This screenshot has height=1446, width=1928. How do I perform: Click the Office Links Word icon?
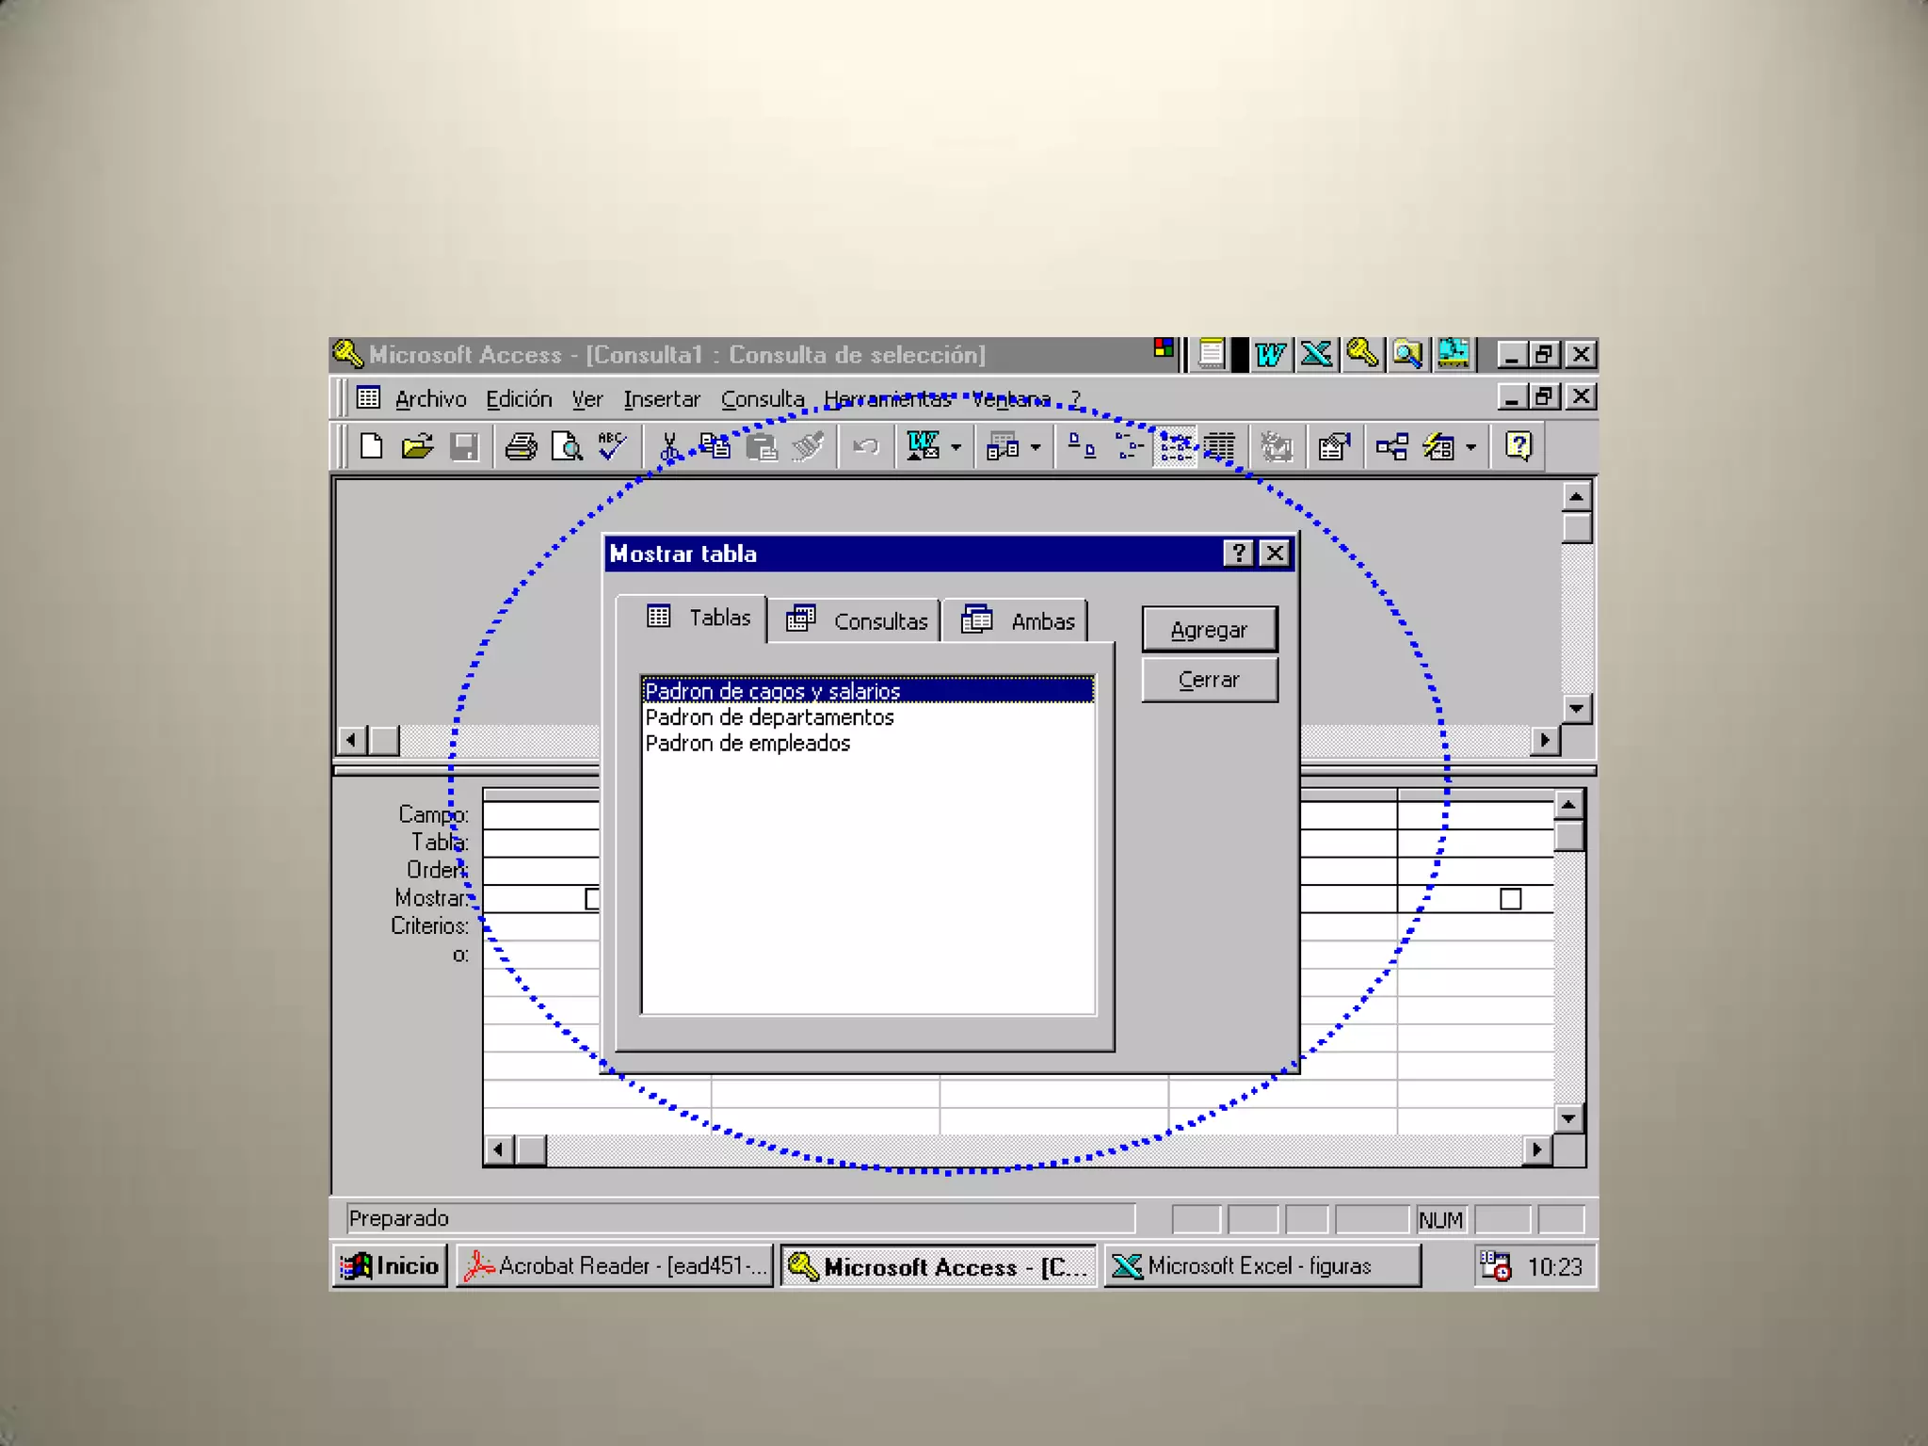pyautogui.click(x=923, y=446)
